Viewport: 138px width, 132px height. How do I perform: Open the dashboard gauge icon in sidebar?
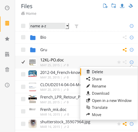tap(7, 8)
